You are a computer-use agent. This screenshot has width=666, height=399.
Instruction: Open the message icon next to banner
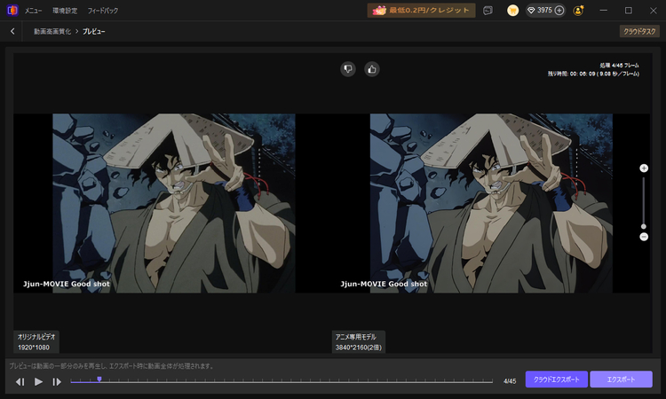[x=488, y=11]
